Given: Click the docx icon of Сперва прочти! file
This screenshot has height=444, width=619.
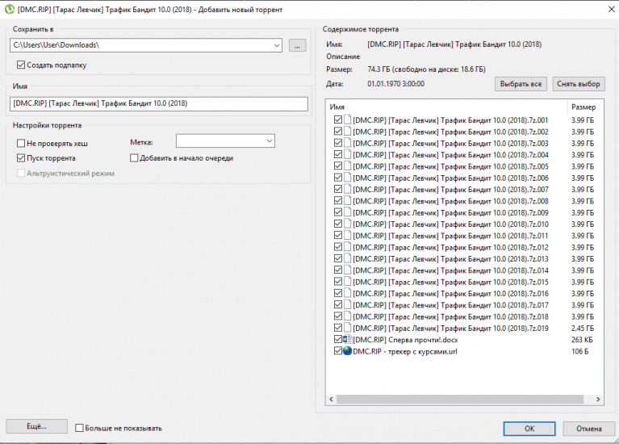Looking at the screenshot, I should click(x=348, y=340).
